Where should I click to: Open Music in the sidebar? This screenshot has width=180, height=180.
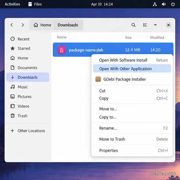[x=28, y=87]
